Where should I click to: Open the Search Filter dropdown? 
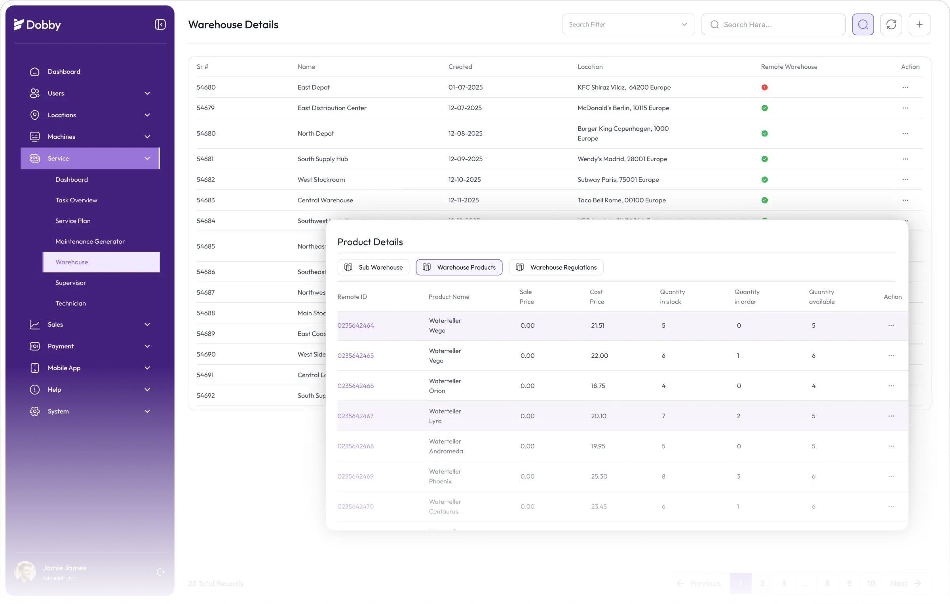point(628,25)
